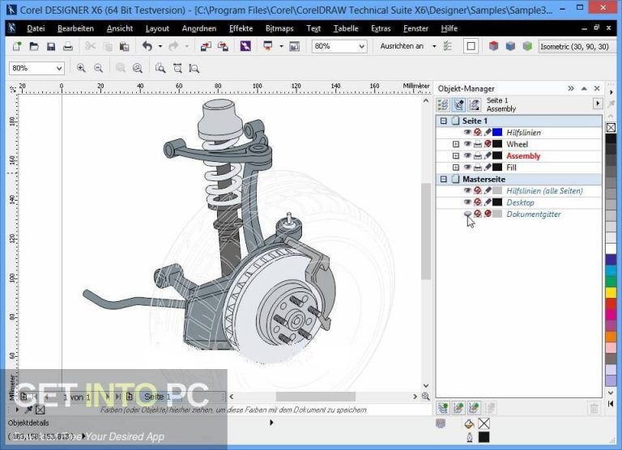Screen dimensions: 622x450
Task: Open the Bearbeiten menu
Action: [x=75, y=28]
